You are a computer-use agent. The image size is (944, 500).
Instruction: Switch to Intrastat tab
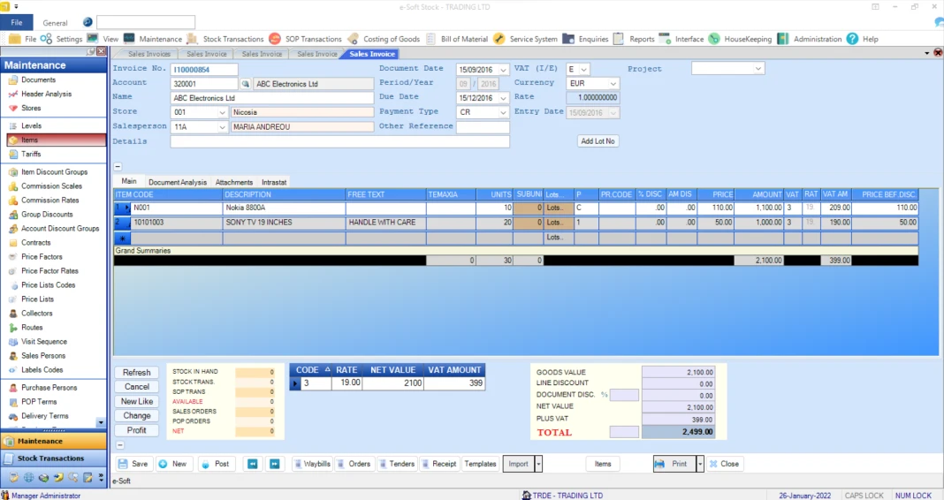tap(274, 182)
